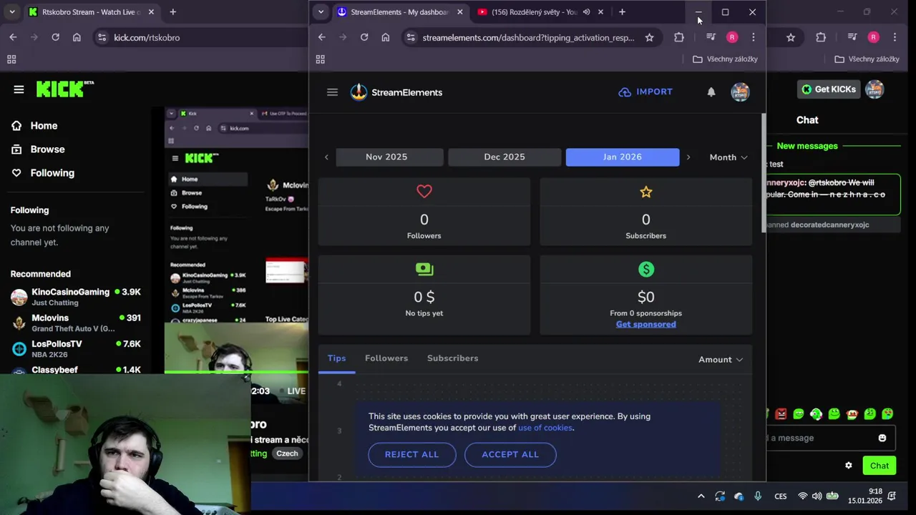Click the tips money icon

pos(424,269)
